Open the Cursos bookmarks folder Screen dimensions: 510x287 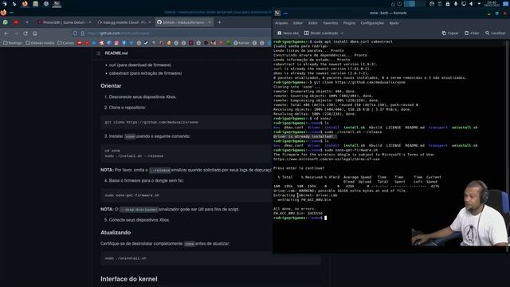[65, 42]
